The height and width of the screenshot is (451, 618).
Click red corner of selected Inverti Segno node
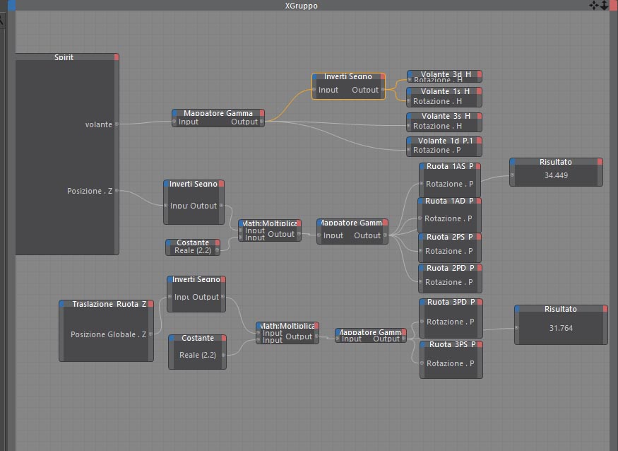click(382, 76)
